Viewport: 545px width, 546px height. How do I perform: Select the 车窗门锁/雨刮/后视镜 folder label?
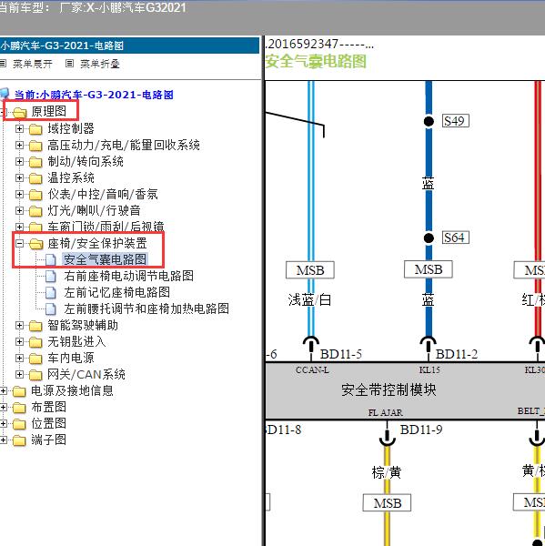(106, 227)
